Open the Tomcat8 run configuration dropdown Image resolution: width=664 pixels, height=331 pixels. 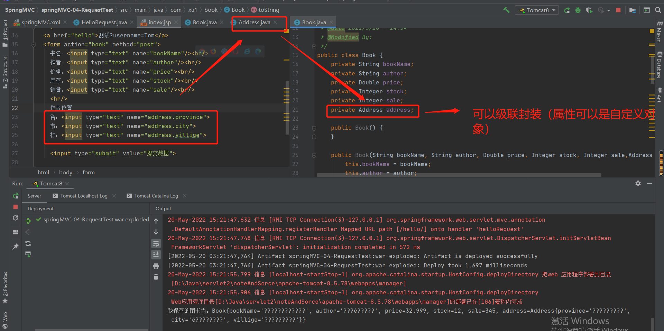[x=537, y=10]
